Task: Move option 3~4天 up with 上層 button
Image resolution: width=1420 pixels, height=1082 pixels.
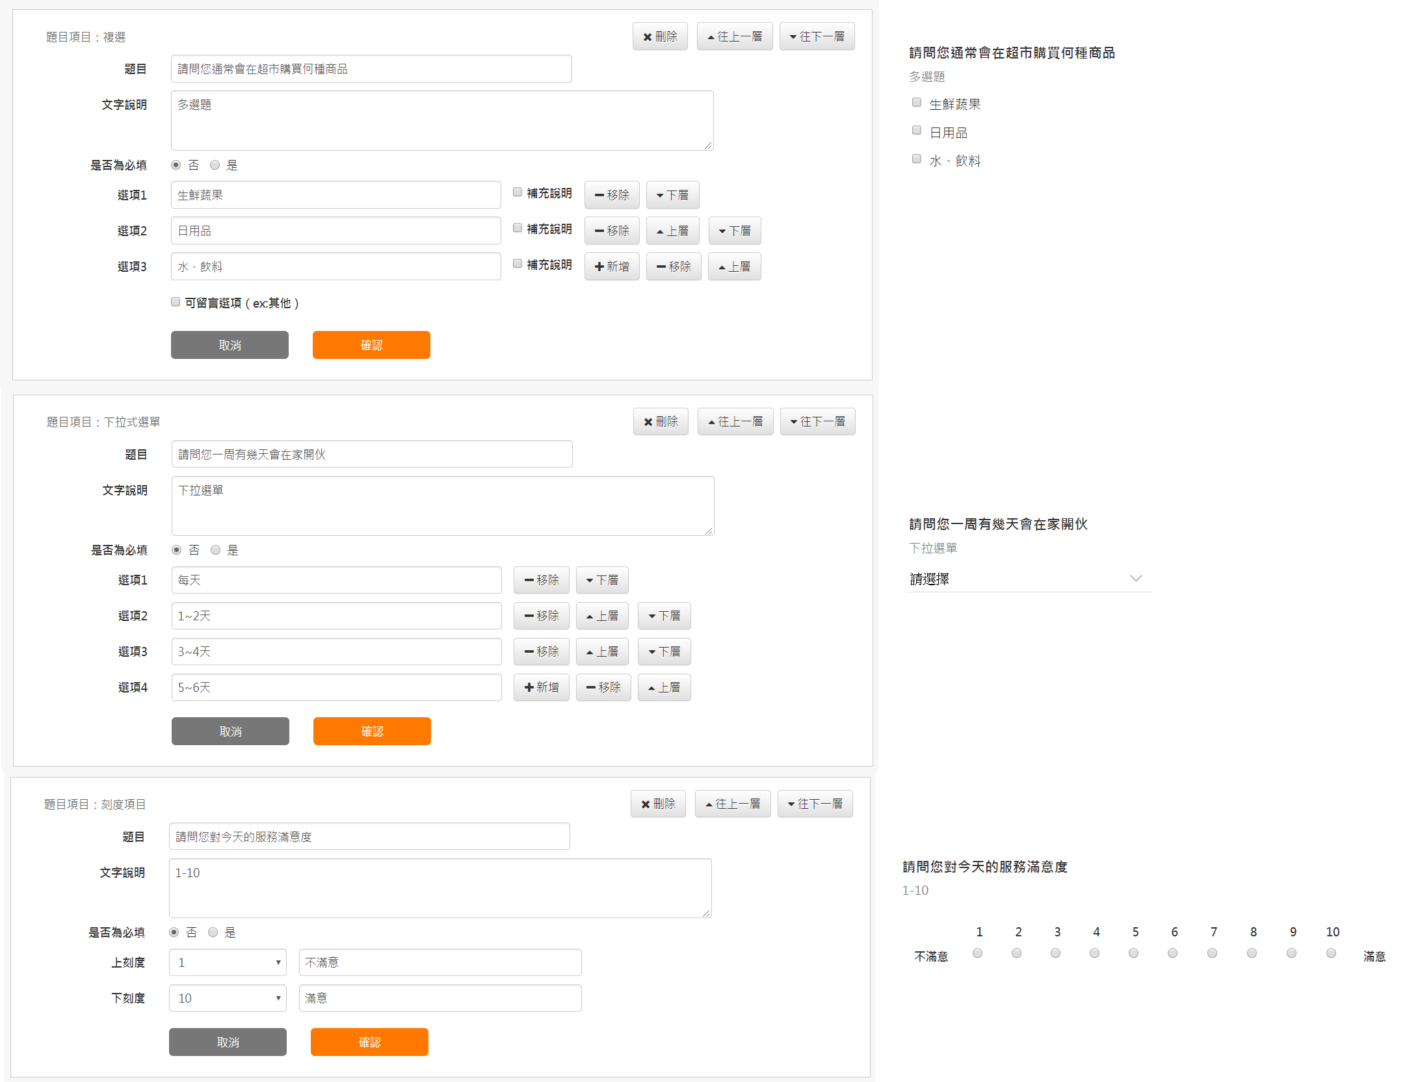Action: coord(601,652)
